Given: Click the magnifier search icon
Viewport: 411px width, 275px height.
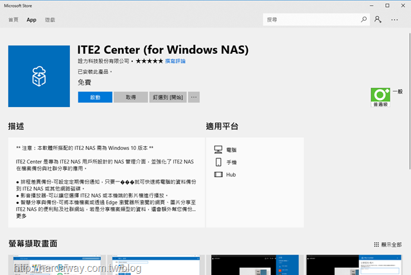Looking at the screenshot, I should click(x=364, y=20).
